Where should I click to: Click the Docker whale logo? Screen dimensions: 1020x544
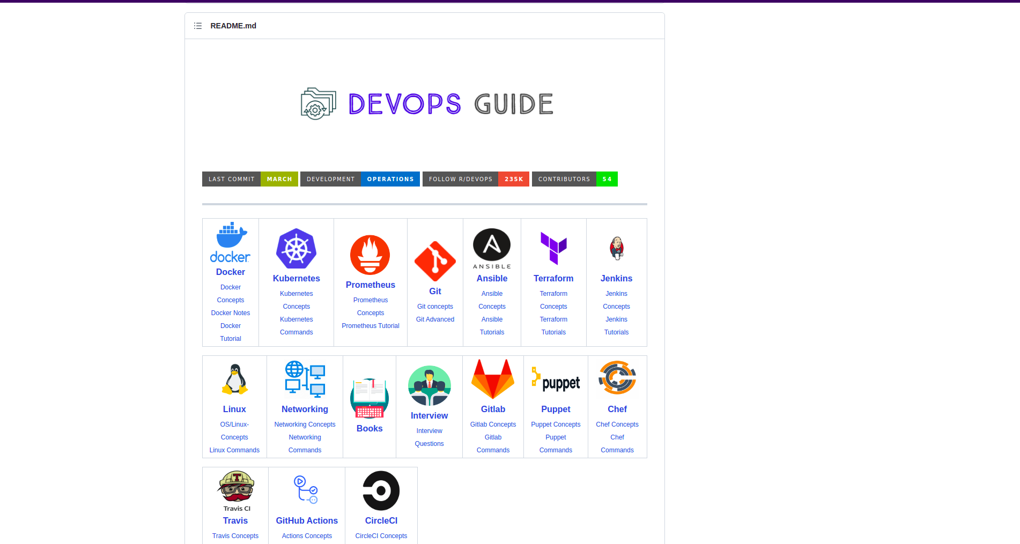point(231,242)
